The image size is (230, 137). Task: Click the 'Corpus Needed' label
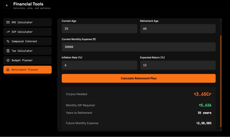point(76,94)
